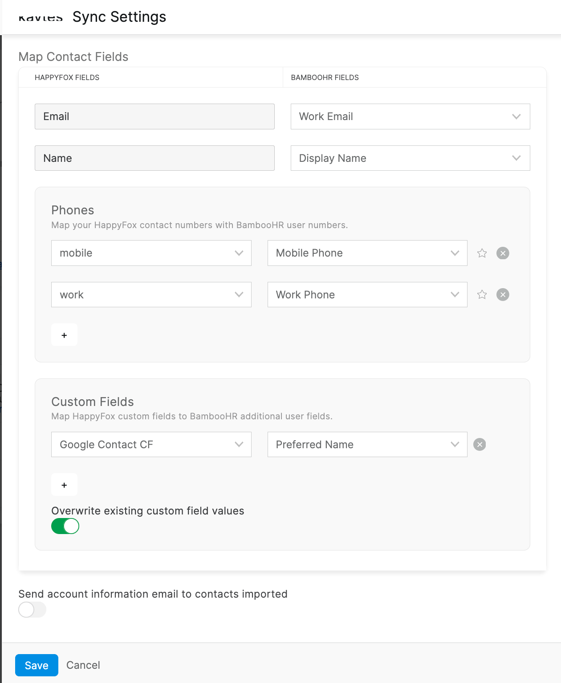Click the Phones section heading
The image size is (561, 683).
click(73, 210)
